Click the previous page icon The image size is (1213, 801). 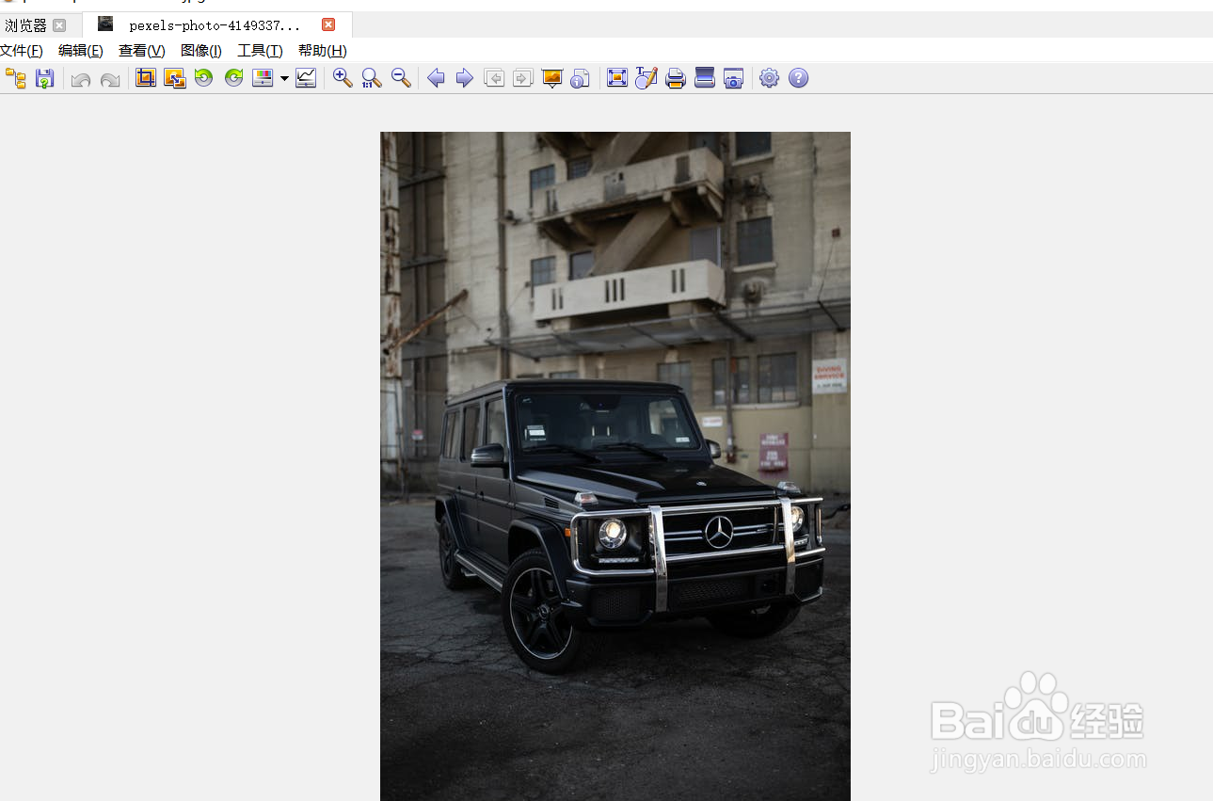pos(494,78)
